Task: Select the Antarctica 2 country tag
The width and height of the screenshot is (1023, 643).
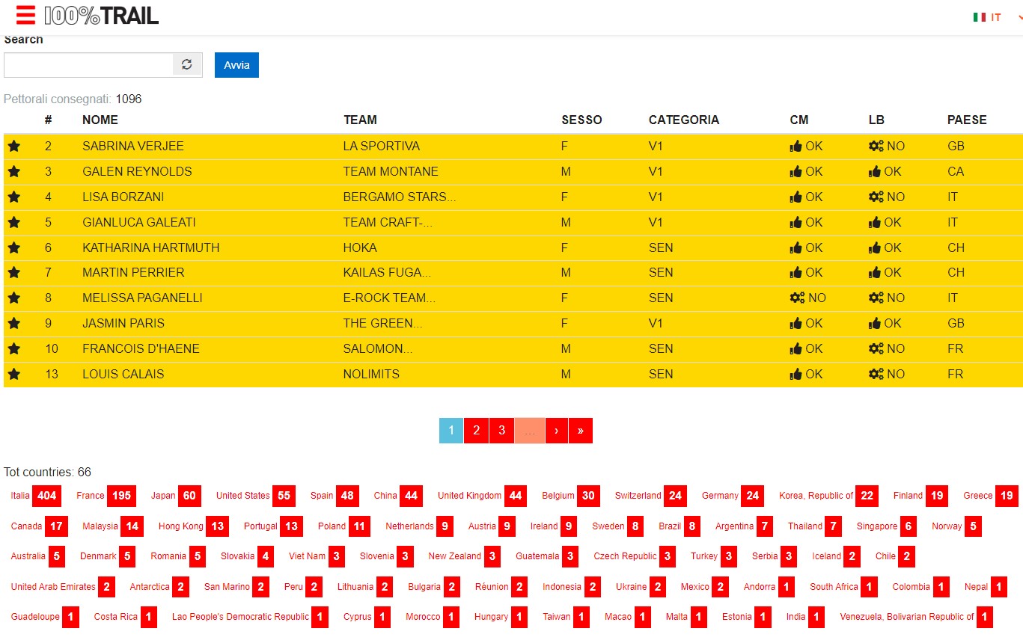Action: 159,587
